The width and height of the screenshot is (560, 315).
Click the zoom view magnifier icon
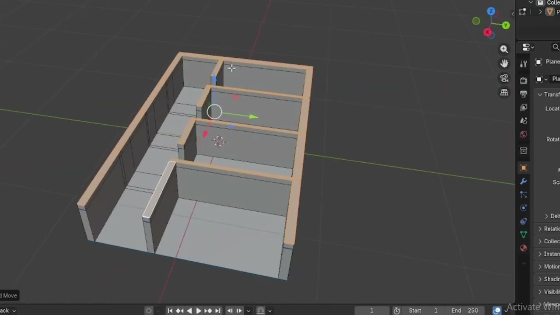pos(504,49)
